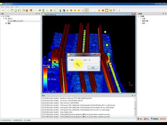
Task: Expand the last child of the toolbox tree
Action: click(141, 23)
